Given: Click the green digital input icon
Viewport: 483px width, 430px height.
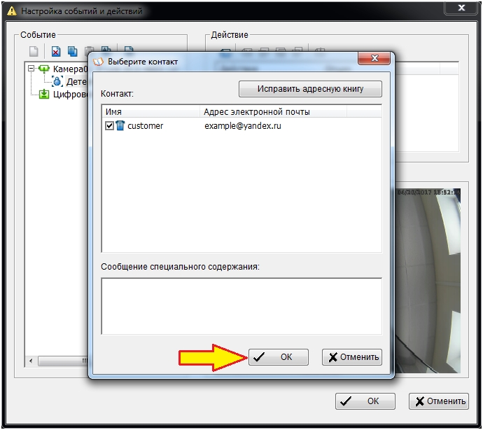Looking at the screenshot, I should click(44, 95).
